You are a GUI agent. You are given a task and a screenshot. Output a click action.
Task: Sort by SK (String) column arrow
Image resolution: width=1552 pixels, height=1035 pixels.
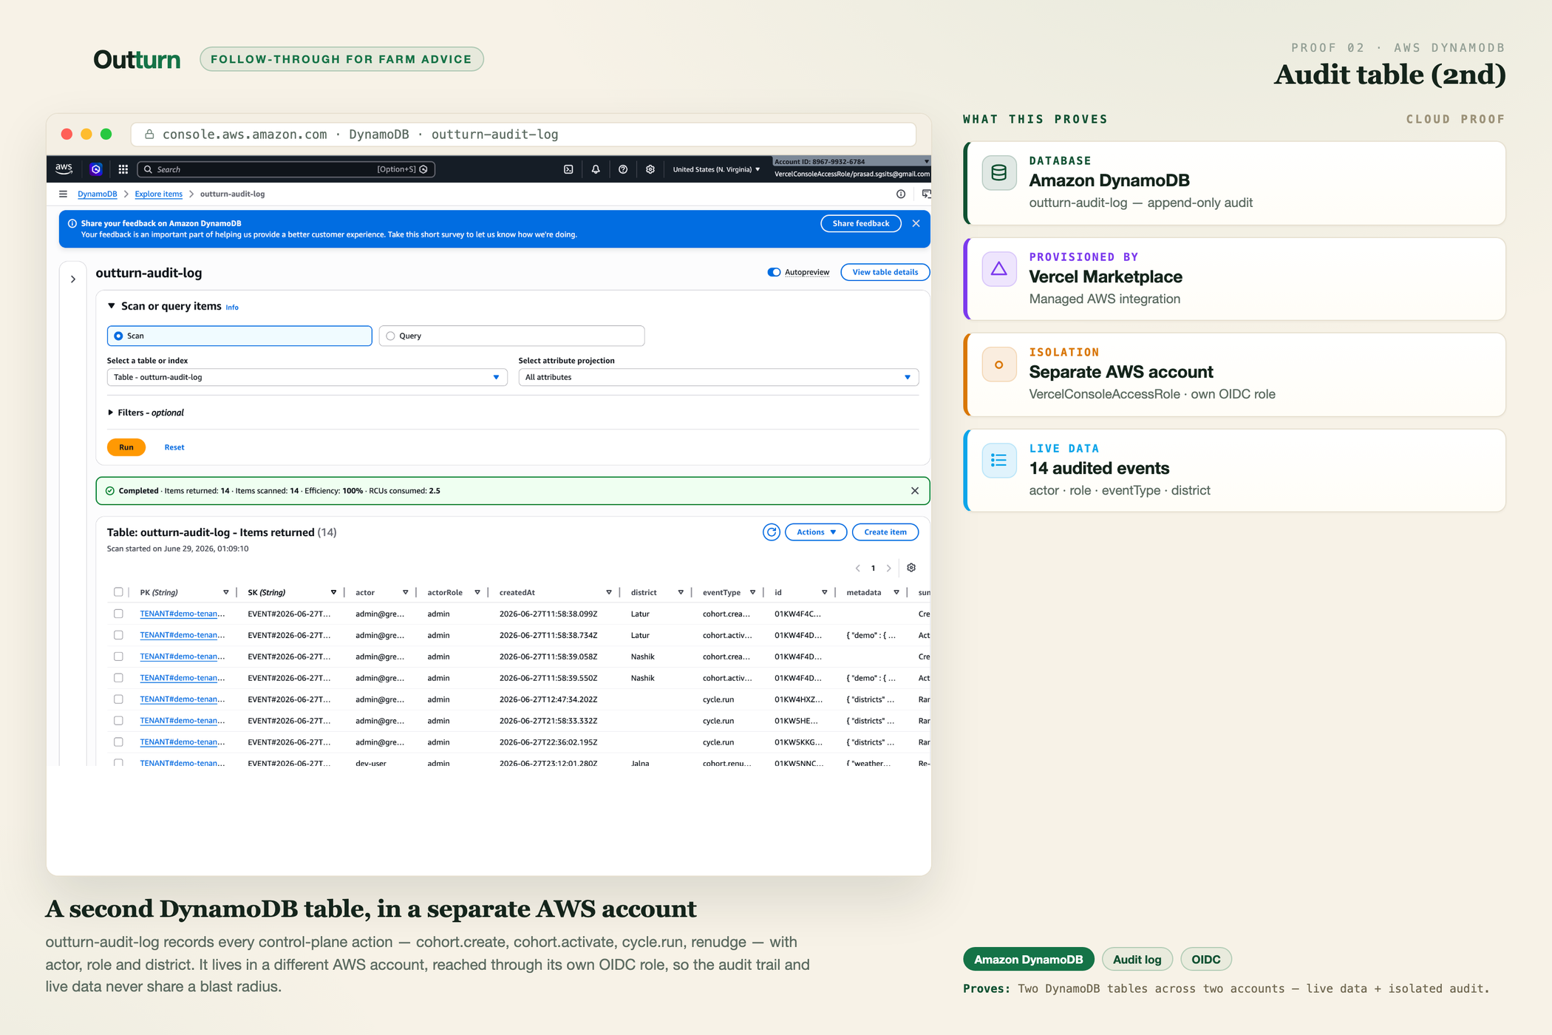tap(333, 592)
